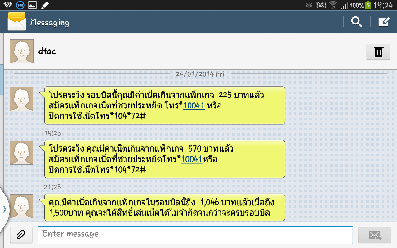Tap the smart stay eye status icon
The image size is (397, 248).
click(x=309, y=5)
